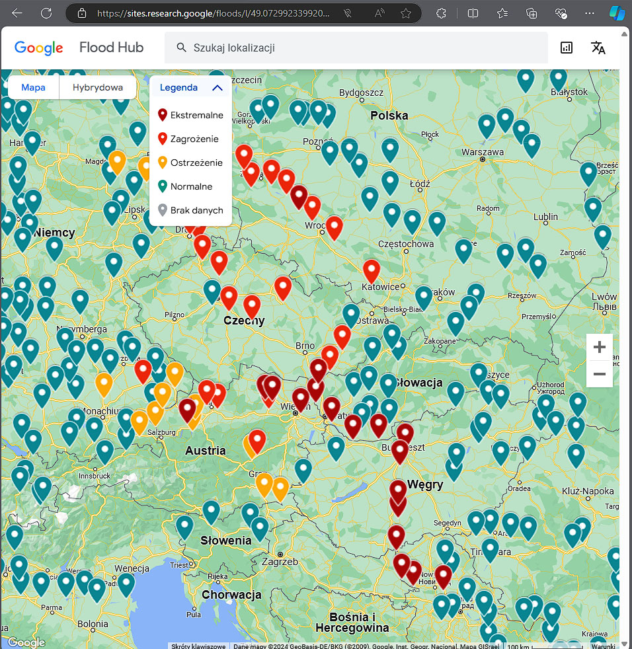
Task: Open the Warunki terms link
Action: pyautogui.click(x=603, y=646)
